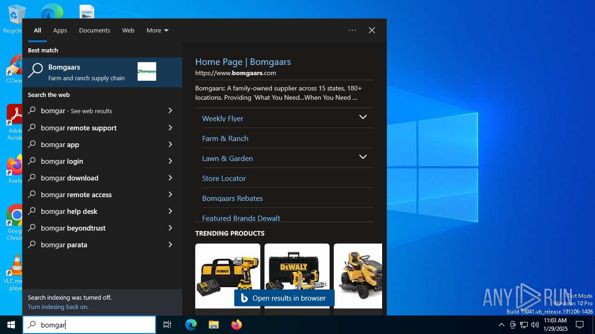Open the network tray icon

[x=524, y=325]
